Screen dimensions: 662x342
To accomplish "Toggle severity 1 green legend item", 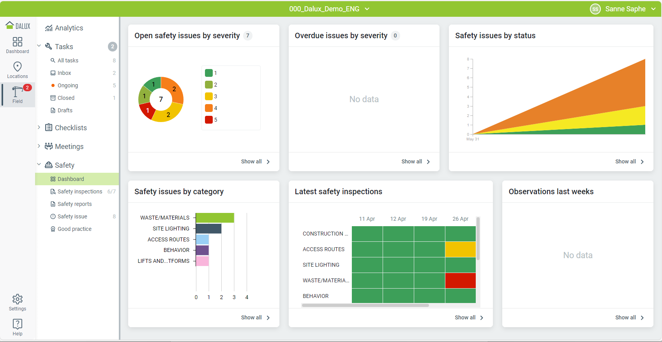I will pyautogui.click(x=209, y=73).
